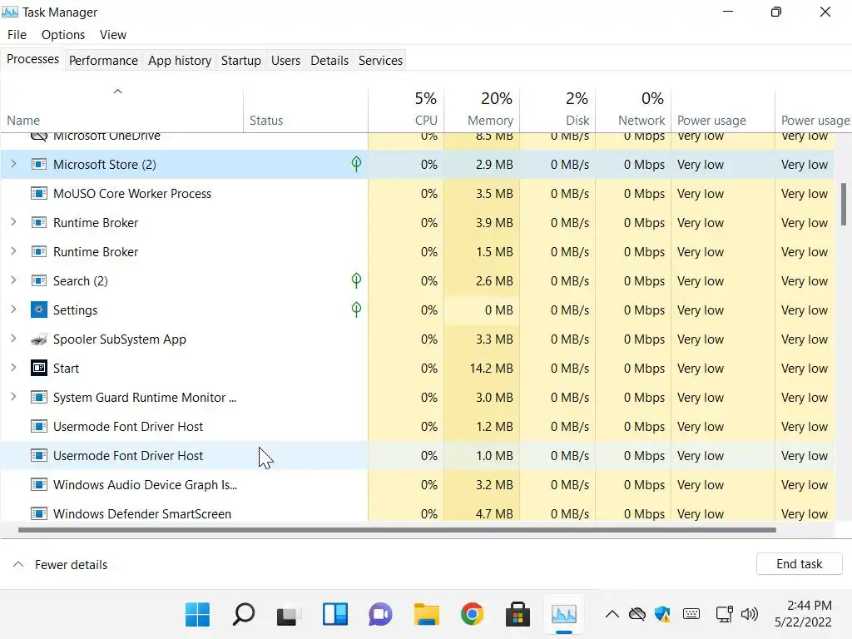Image resolution: width=852 pixels, height=639 pixels.
Task: Expand the Microsoft Store (2) process group
Action: coord(13,164)
